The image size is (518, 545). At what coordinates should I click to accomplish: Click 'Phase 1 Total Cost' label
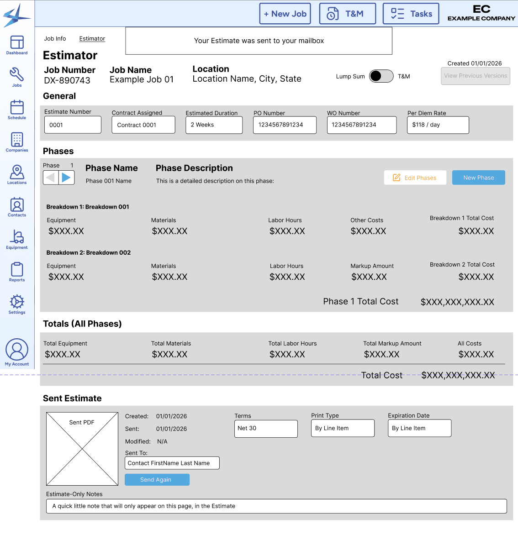point(361,301)
